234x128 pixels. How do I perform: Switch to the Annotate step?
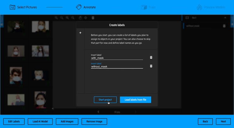(90, 7)
